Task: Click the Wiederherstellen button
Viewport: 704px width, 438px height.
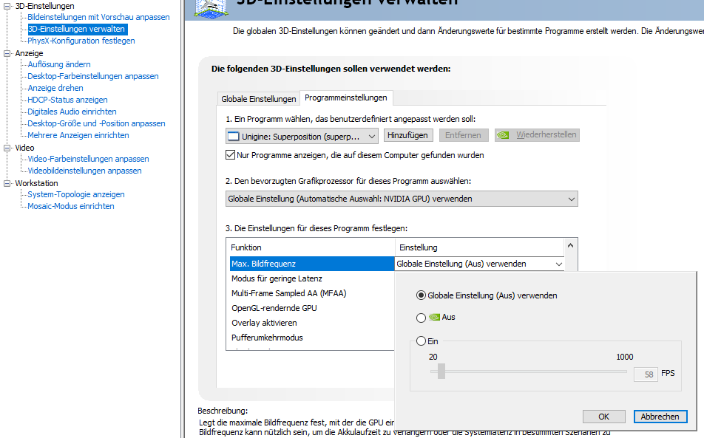Action: 537,135
